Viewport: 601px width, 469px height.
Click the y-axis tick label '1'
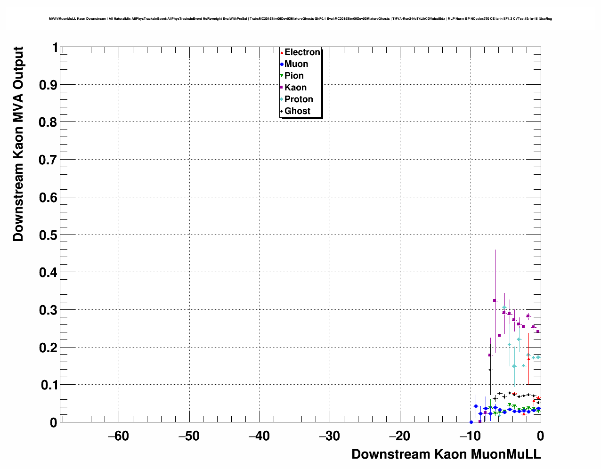[x=55, y=48]
